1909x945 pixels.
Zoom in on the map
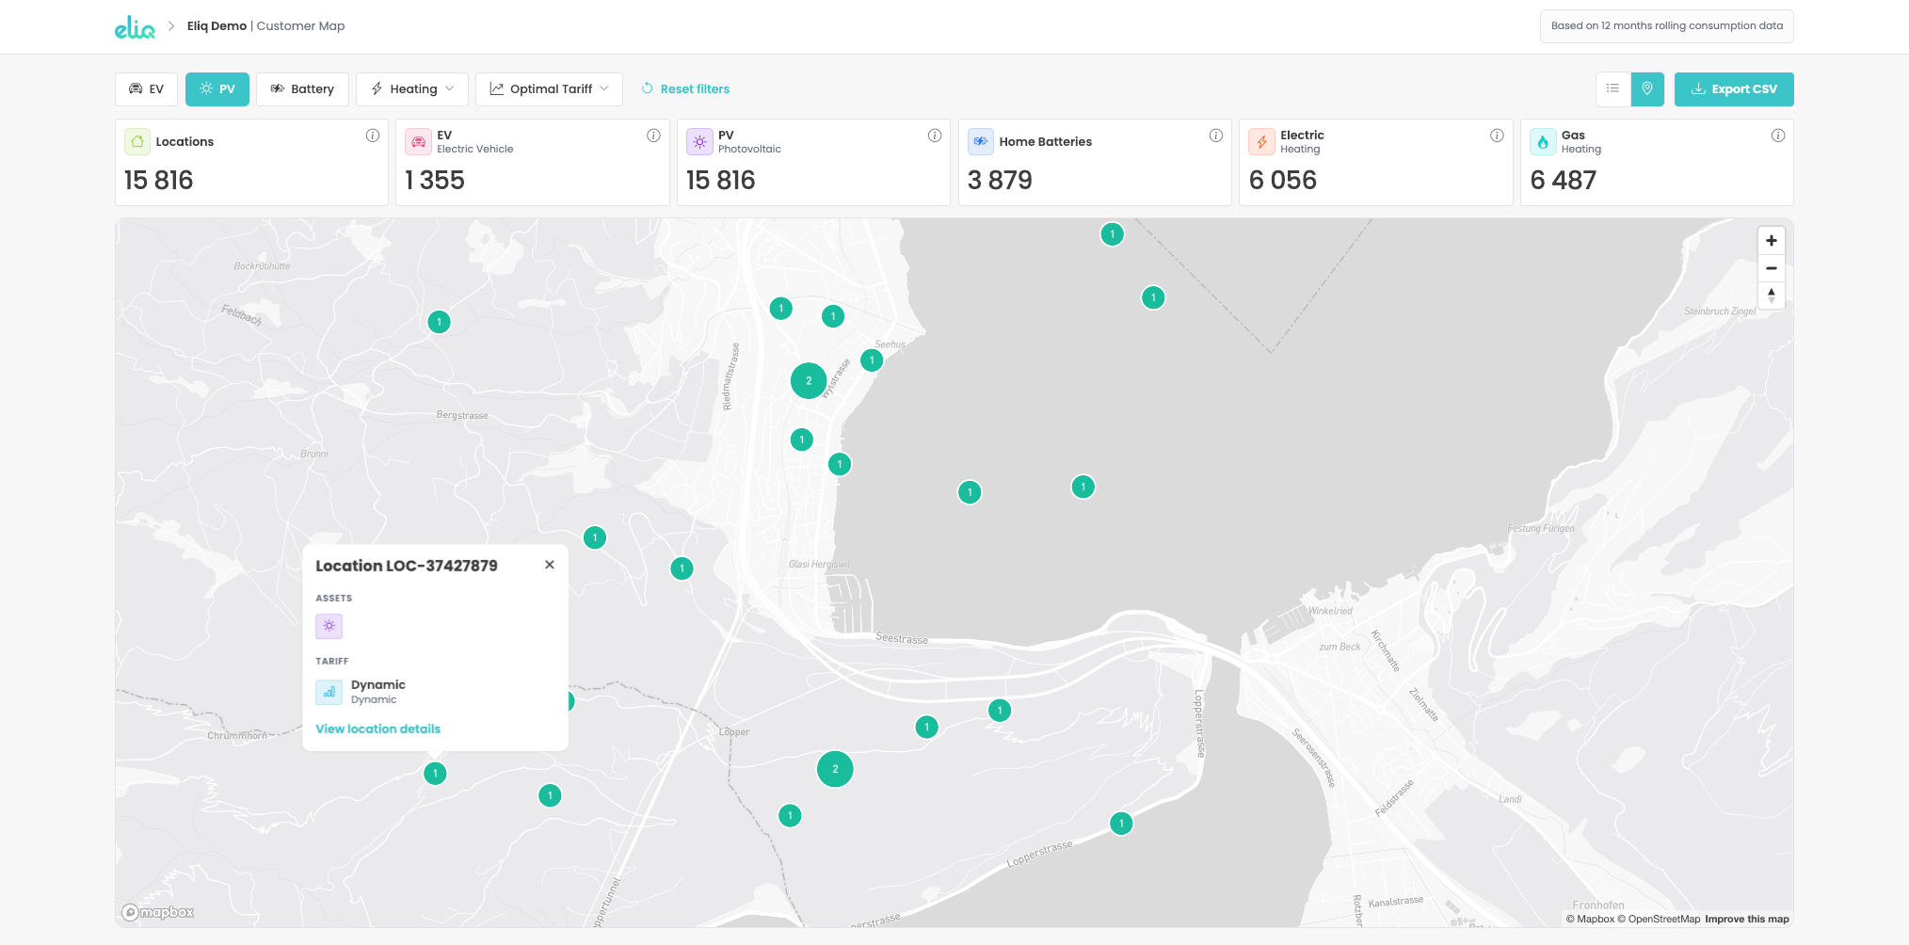point(1772,241)
